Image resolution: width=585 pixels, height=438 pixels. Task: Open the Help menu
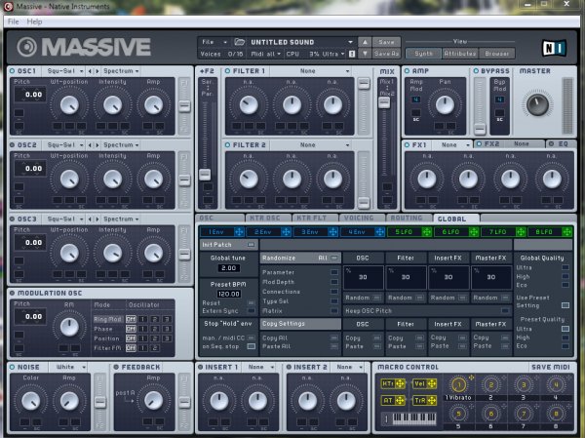click(34, 21)
